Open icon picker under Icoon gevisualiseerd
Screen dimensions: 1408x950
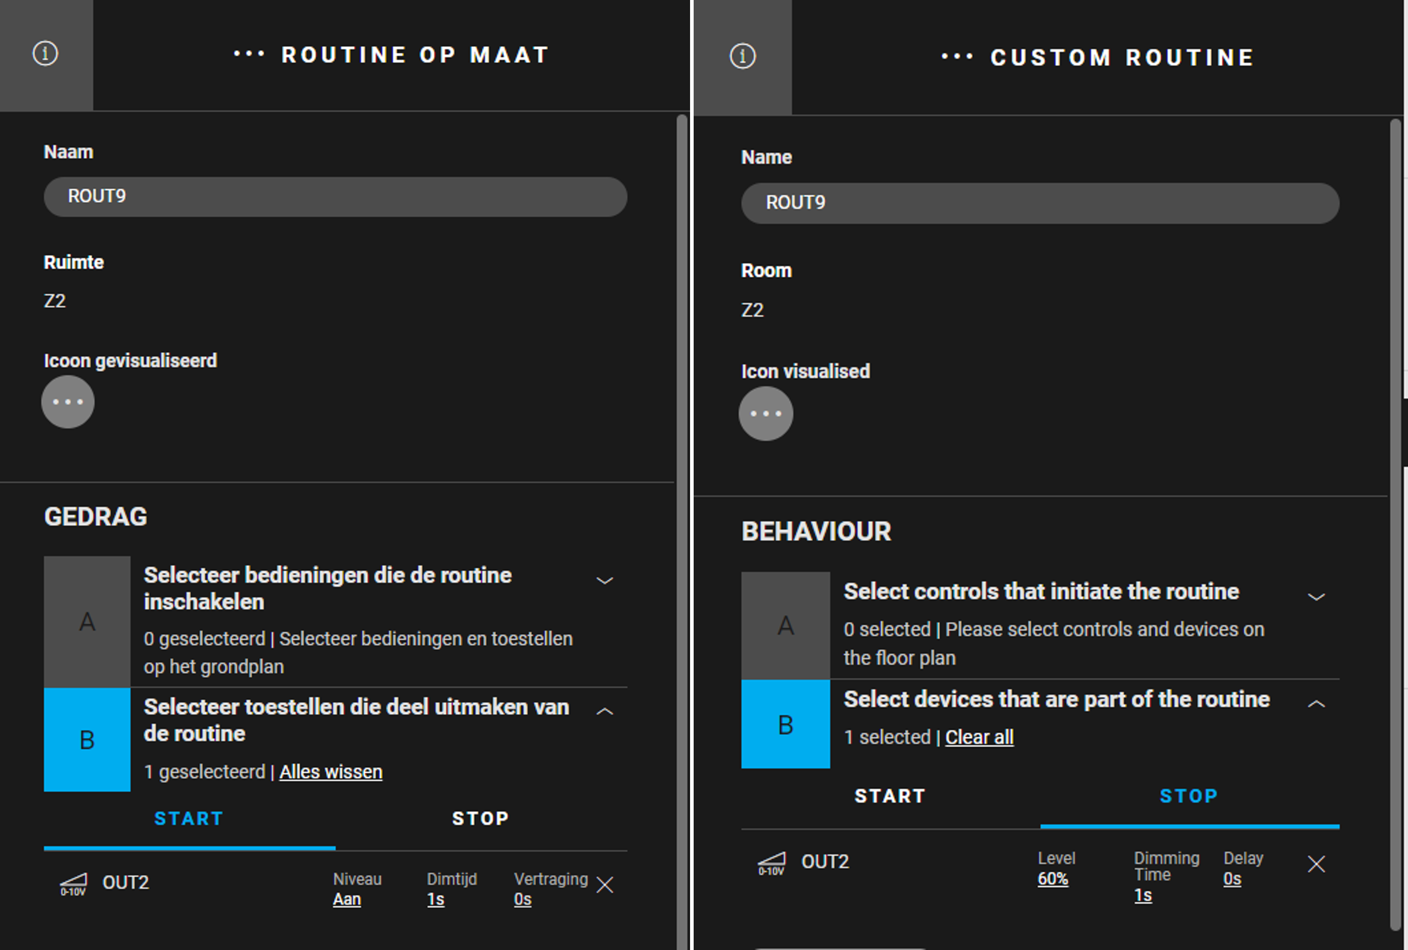(x=68, y=402)
